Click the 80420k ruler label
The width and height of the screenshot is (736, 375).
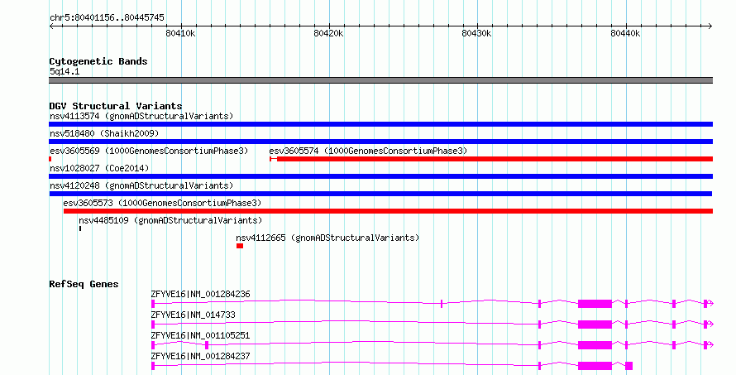point(328,33)
